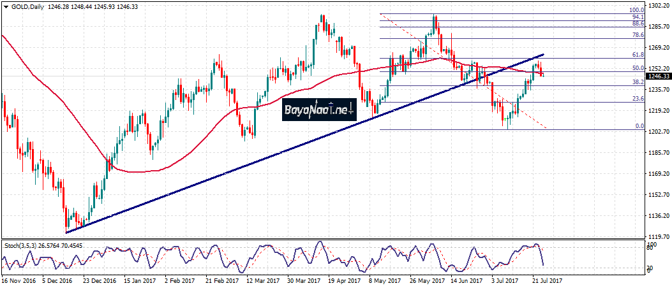Click the 16 Nov 2016 date marker
This screenshot has height=288, width=672.
[x=17, y=280]
